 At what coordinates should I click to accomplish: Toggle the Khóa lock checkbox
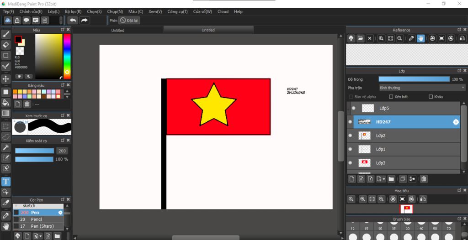pyautogui.click(x=431, y=97)
